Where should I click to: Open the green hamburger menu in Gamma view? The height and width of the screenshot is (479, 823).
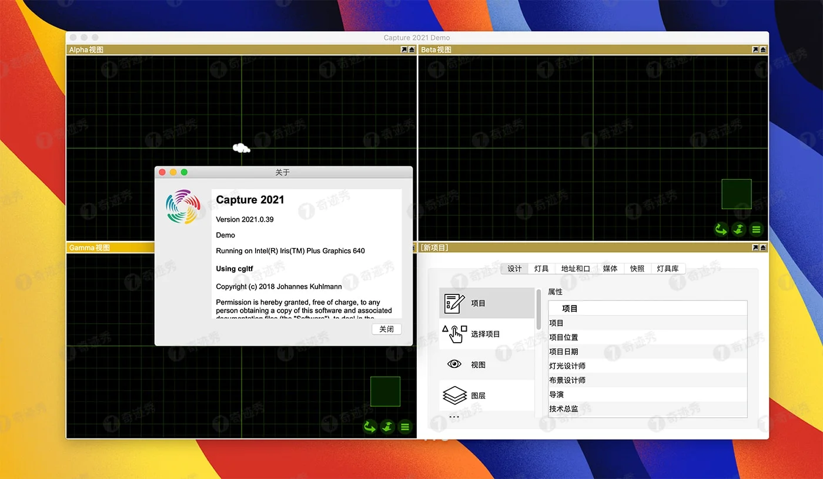tap(405, 427)
